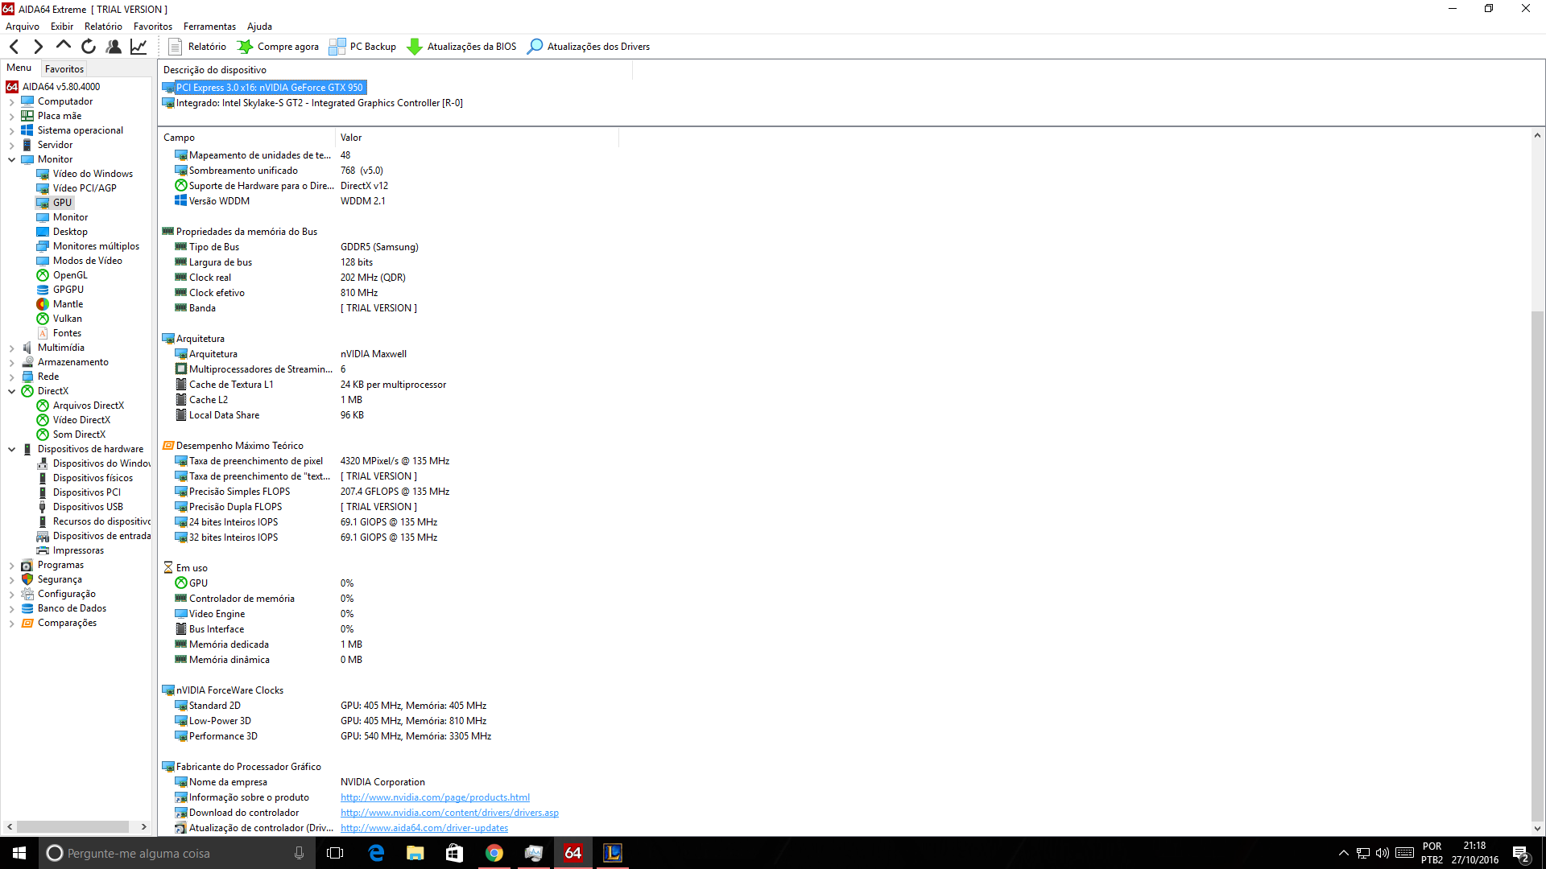The image size is (1546, 869).
Task: Open Relatório from the toolbar
Action: point(197,47)
